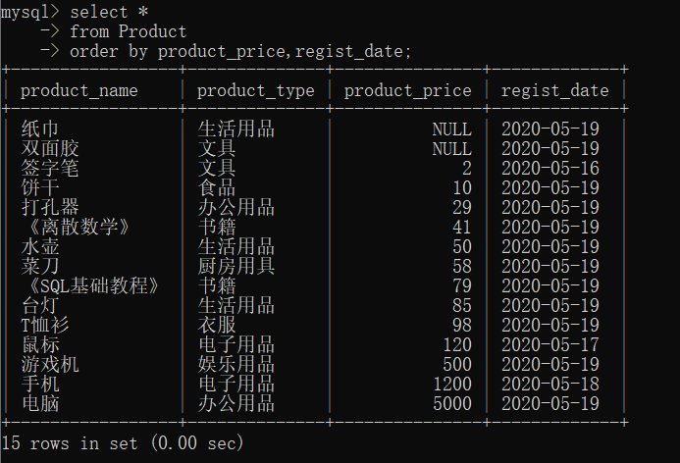The width and height of the screenshot is (680, 463).
Task: Click the 'order by product_price,regist_date;' line
Action: click(x=240, y=52)
